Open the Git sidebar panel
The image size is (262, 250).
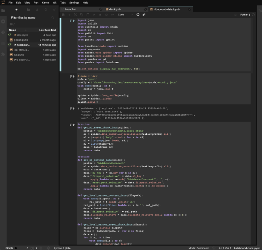[3, 32]
